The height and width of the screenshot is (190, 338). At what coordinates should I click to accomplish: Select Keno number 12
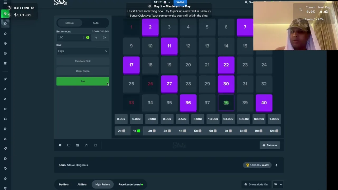point(188,46)
